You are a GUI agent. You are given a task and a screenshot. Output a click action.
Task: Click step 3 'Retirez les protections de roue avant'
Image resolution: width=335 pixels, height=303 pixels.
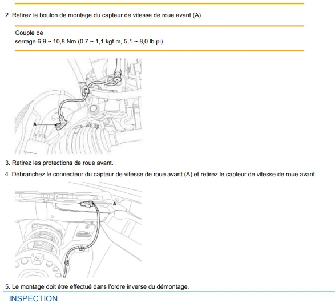click(59, 163)
